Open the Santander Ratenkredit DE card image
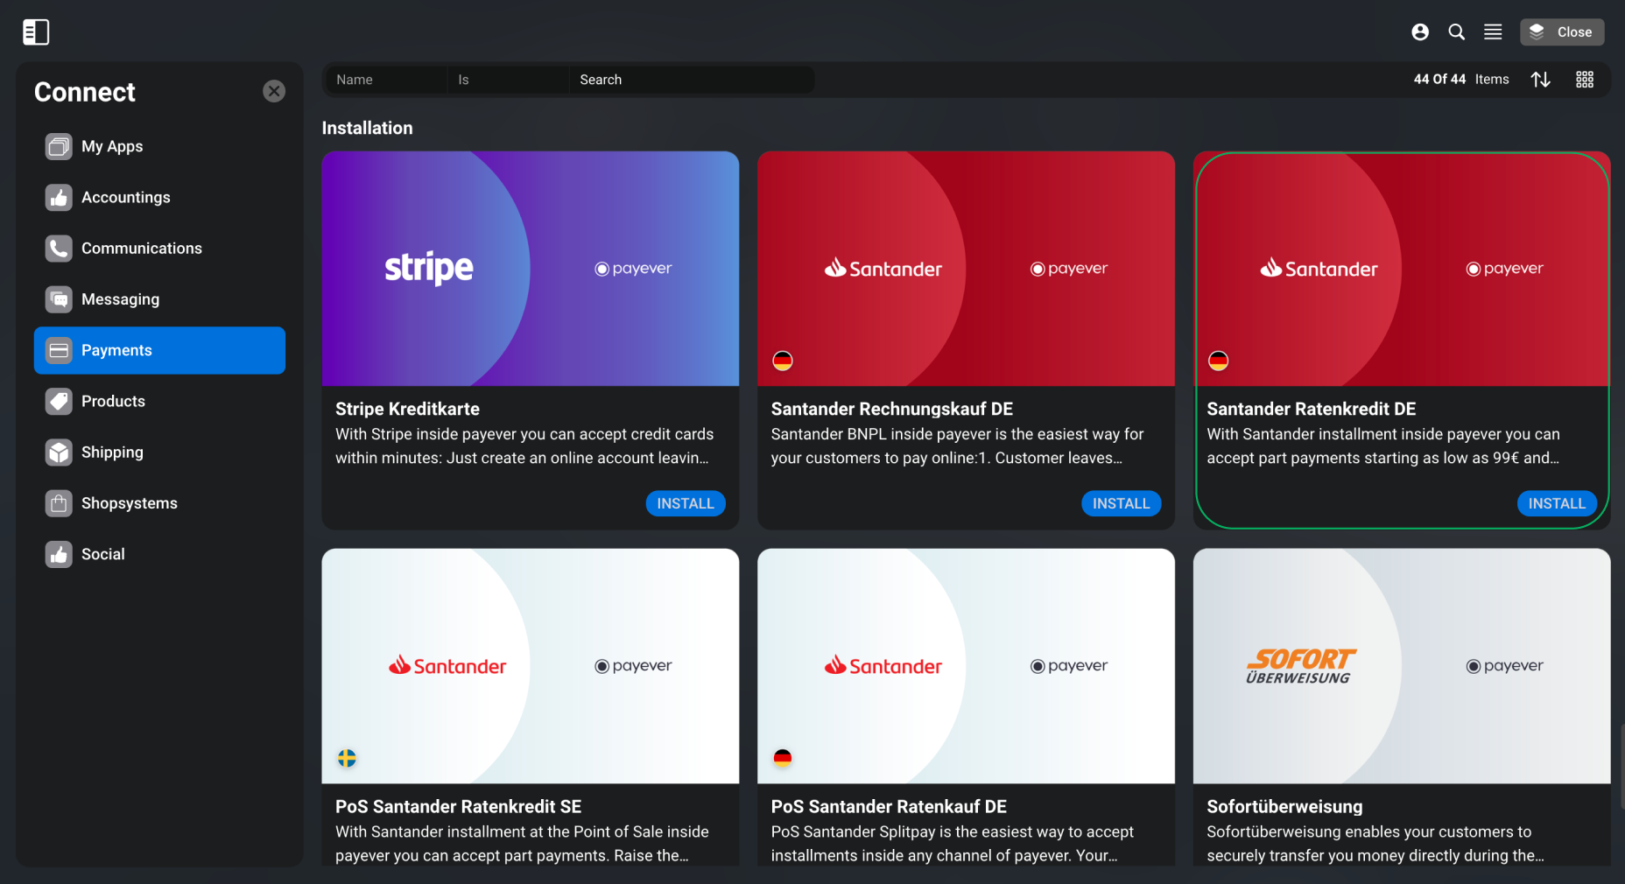 1402,269
